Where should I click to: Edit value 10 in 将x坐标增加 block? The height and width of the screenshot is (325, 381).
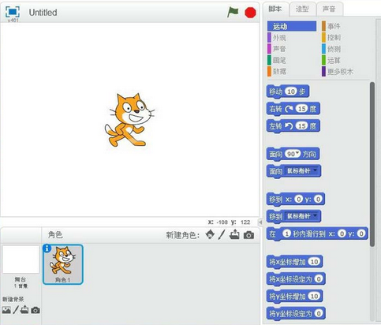point(315,262)
